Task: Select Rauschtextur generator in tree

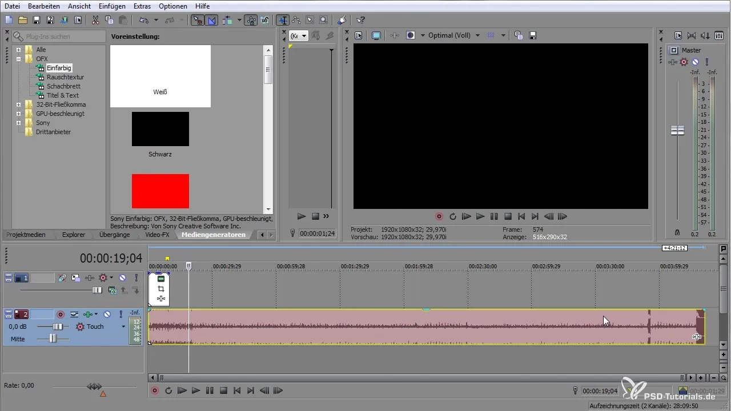Action: (x=65, y=77)
